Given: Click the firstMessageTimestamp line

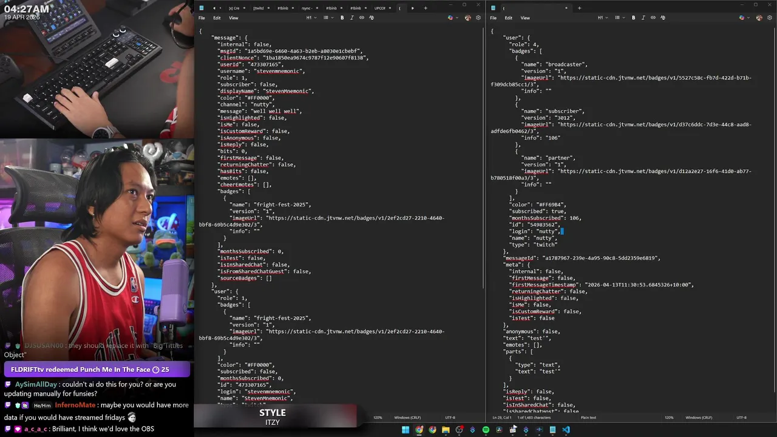Looking at the screenshot, I should (602, 285).
